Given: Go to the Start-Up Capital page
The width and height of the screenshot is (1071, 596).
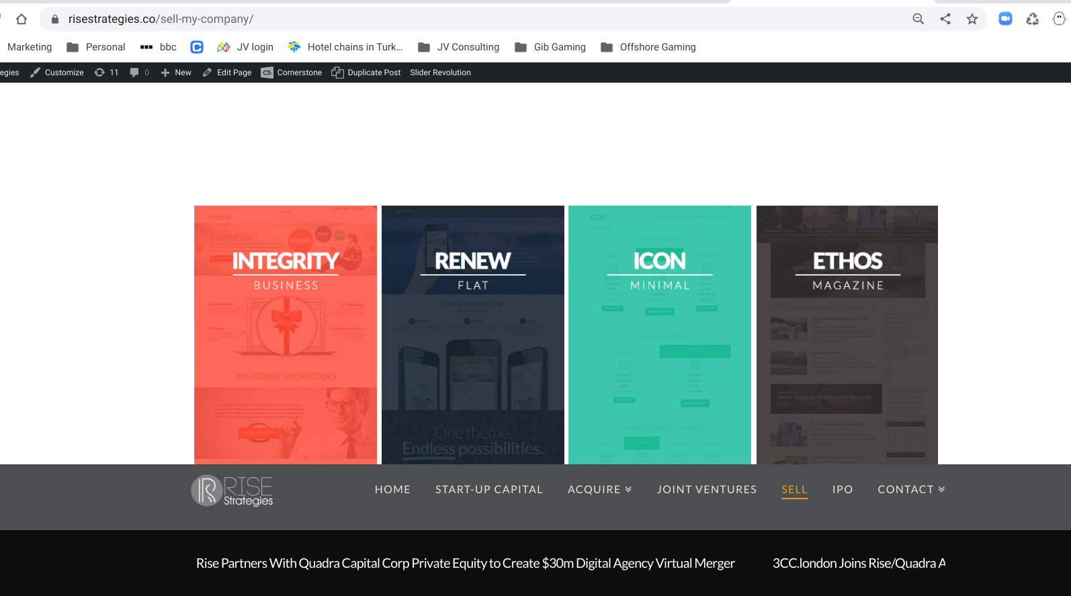Looking at the screenshot, I should coord(488,489).
